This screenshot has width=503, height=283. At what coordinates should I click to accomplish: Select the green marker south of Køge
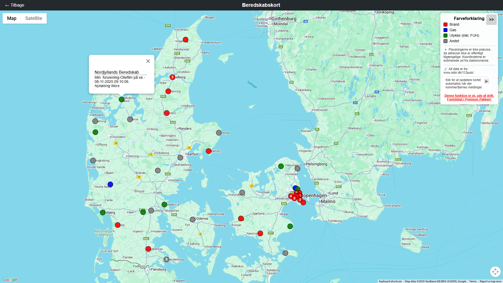(290, 226)
